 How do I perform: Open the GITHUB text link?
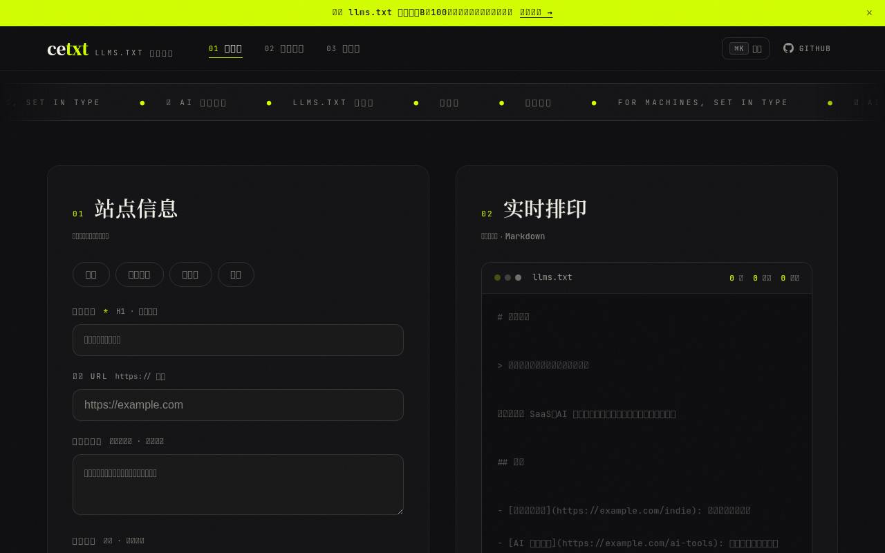click(814, 48)
